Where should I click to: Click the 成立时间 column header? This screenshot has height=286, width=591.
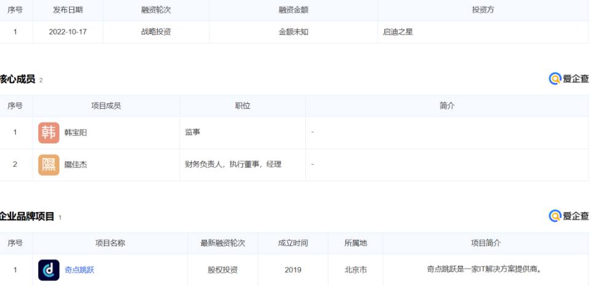[x=293, y=243]
